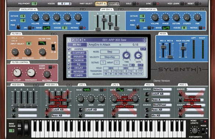Screen dimensions: 215x139
Task: Click LFO 1 Rate knob
Action: [x=80, y=99]
